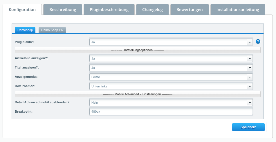Open the help icon beside Plugin aktiv
276x142 pixels.
point(258,42)
